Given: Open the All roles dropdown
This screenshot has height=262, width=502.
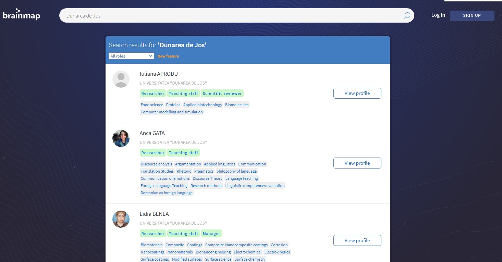Looking at the screenshot, I should (x=132, y=56).
